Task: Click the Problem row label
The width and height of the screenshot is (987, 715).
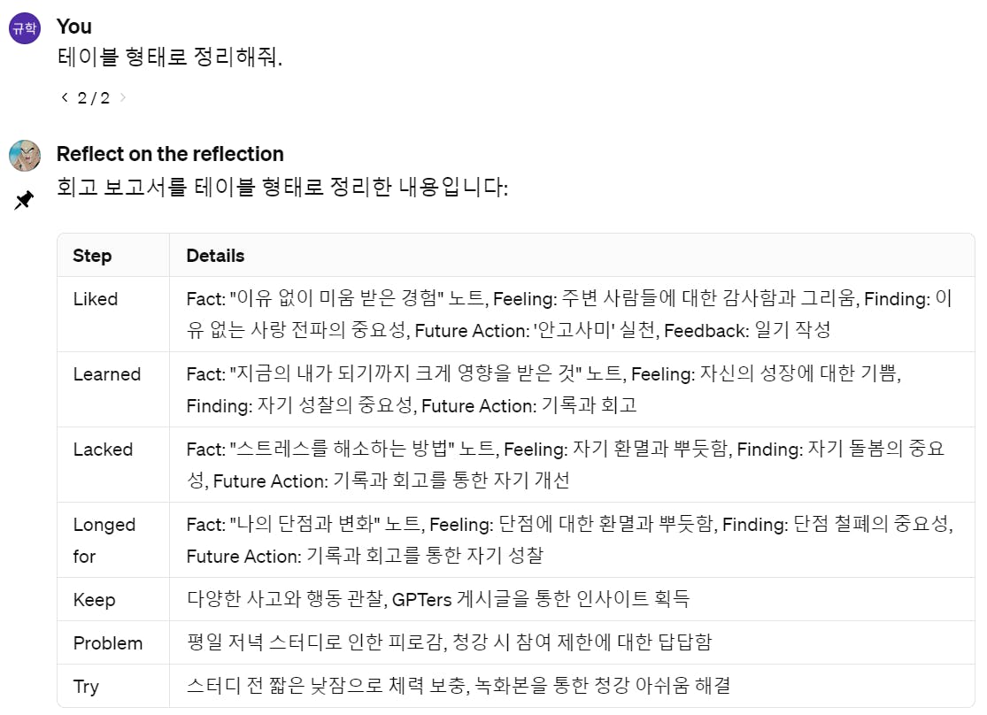Action: (108, 643)
